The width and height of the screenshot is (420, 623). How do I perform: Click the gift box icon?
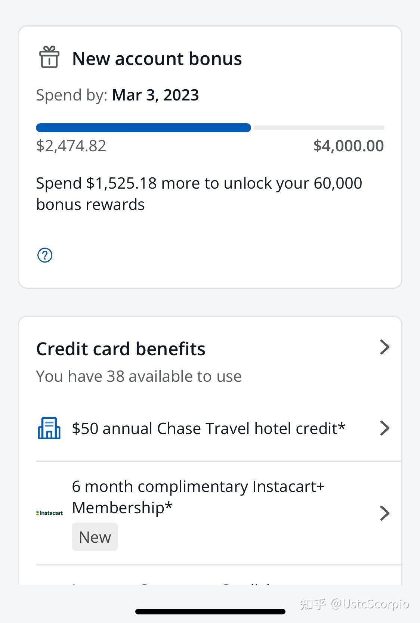[x=49, y=57]
